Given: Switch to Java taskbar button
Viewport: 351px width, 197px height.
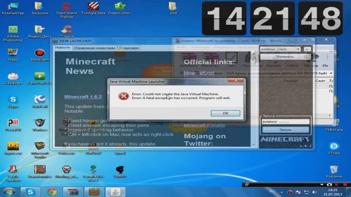Looking at the screenshot, I should tap(115, 192).
